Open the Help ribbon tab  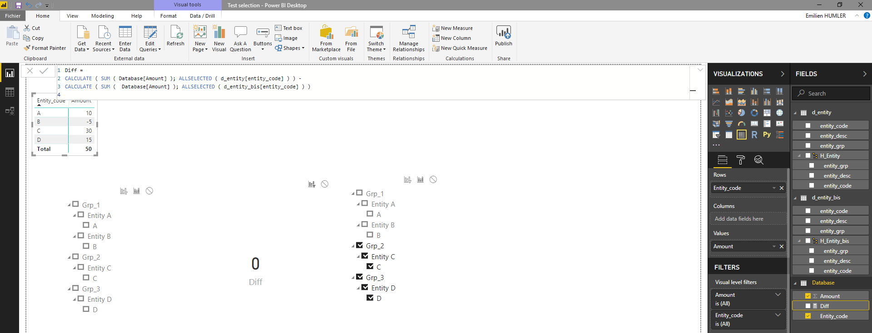pyautogui.click(x=137, y=16)
